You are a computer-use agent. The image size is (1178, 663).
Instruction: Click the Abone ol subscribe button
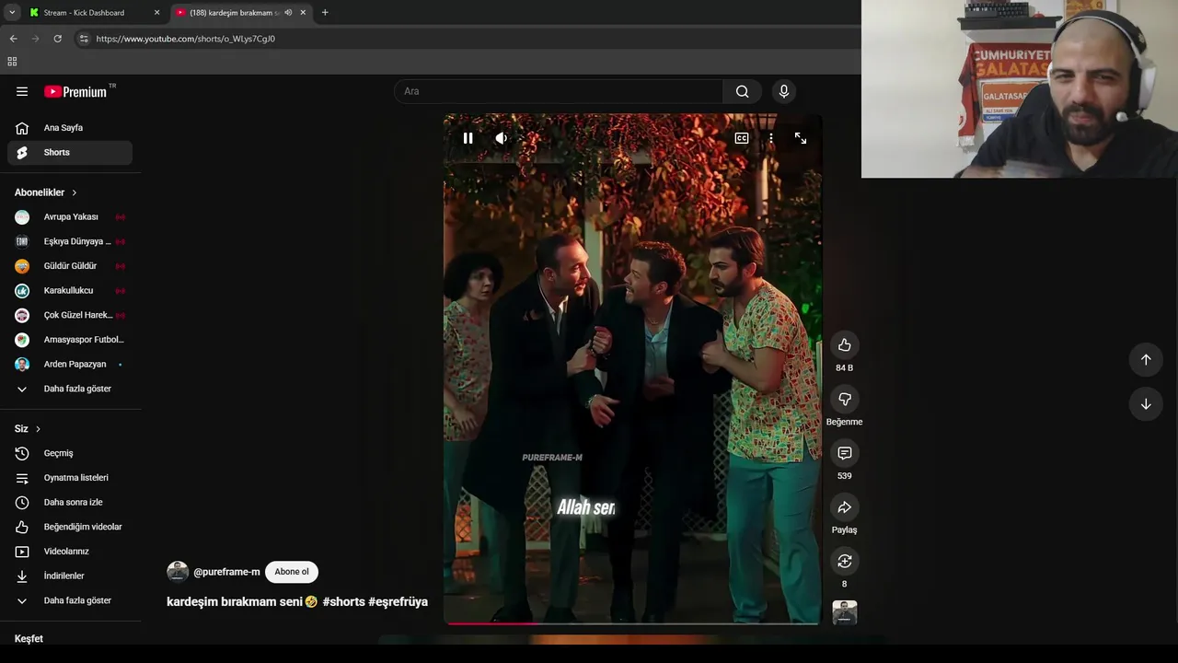pyautogui.click(x=292, y=572)
